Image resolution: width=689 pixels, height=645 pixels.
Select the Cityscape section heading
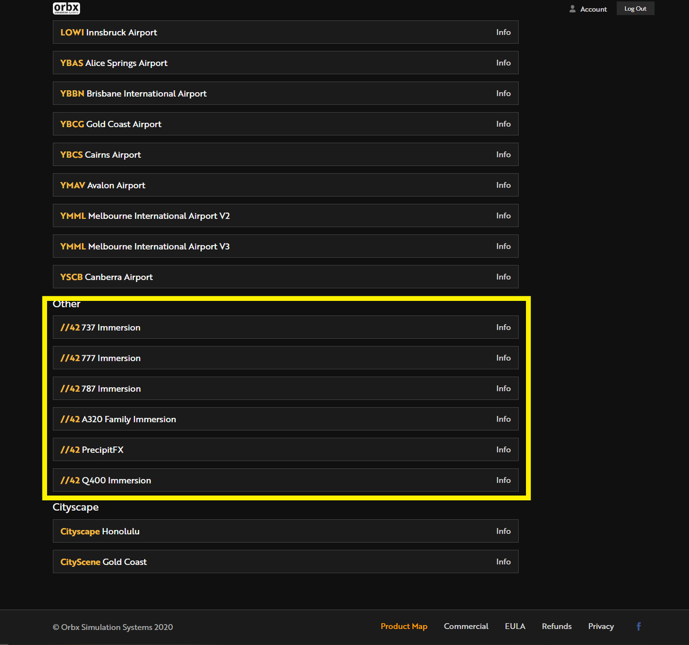pos(76,507)
